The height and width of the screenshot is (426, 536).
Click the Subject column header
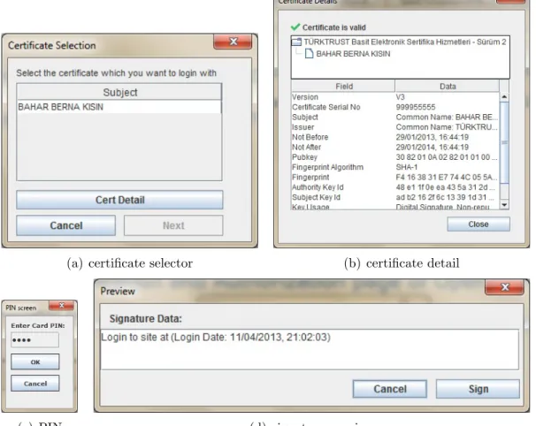click(119, 92)
